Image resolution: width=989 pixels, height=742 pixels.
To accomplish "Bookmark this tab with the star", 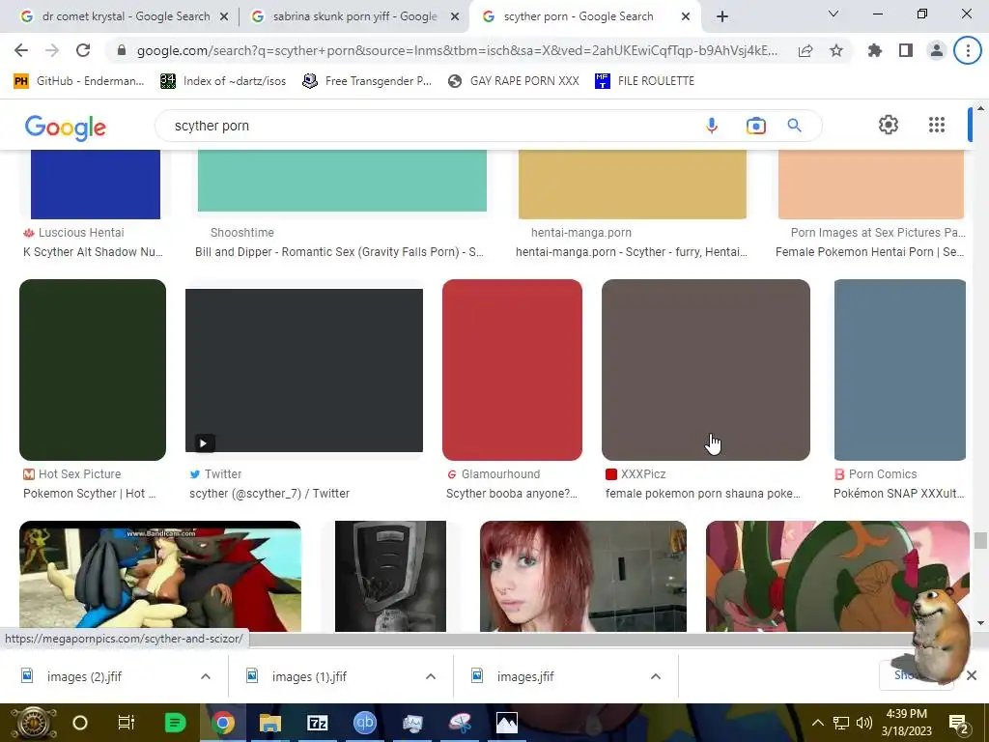I will [836, 50].
